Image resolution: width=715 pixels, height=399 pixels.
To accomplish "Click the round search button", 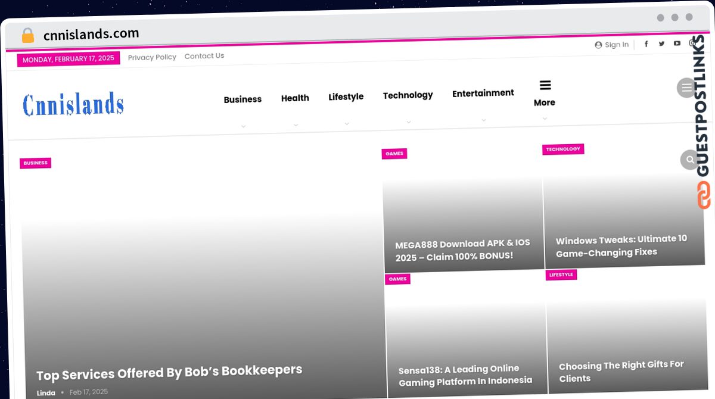I will pyautogui.click(x=690, y=160).
